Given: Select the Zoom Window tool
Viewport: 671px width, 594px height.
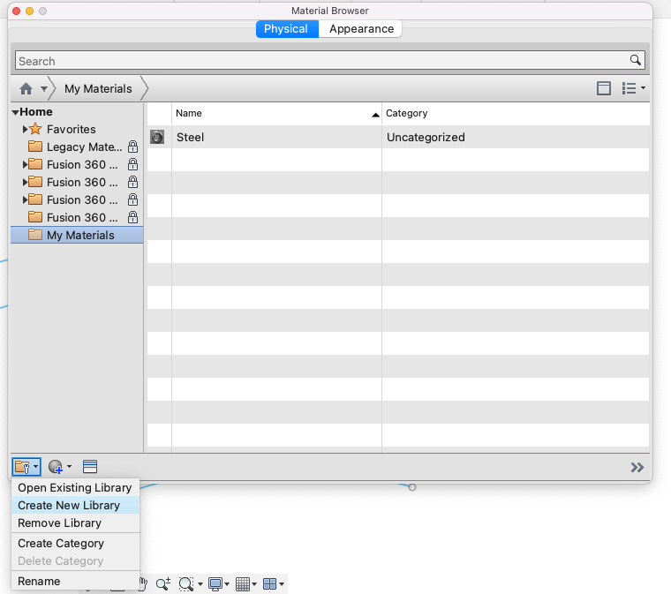Looking at the screenshot, I should coord(186,583).
